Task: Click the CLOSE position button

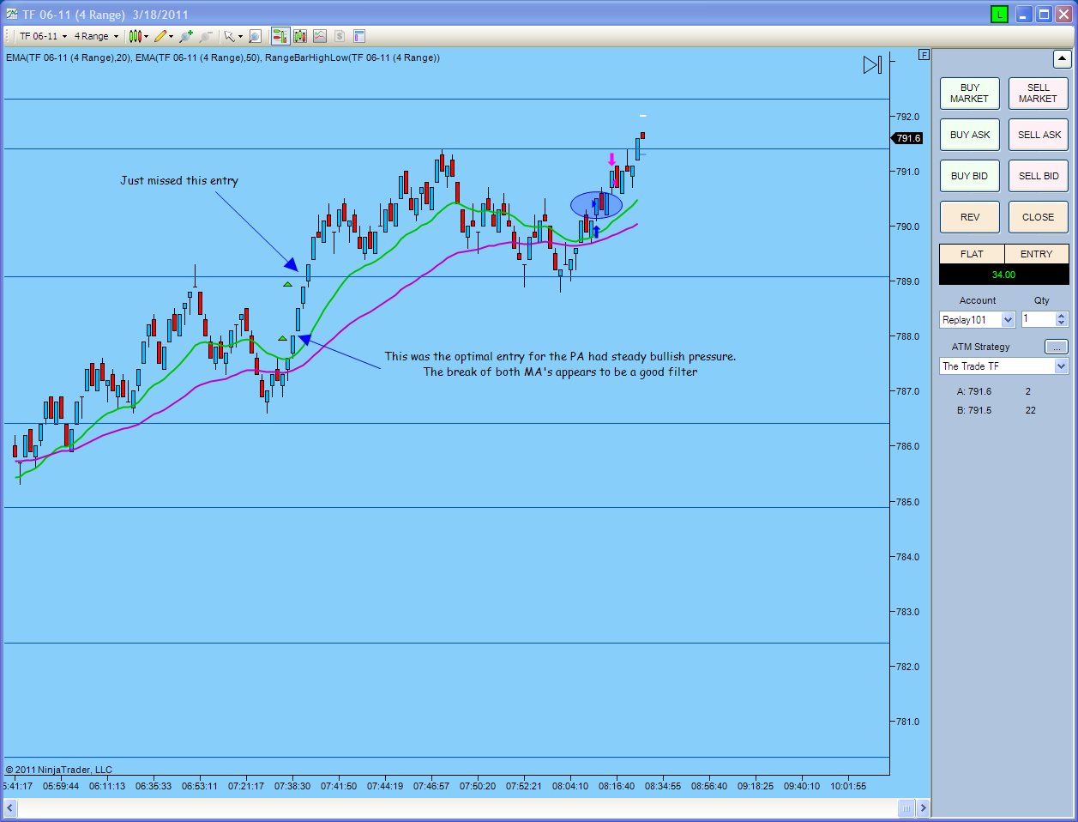Action: click(1038, 217)
